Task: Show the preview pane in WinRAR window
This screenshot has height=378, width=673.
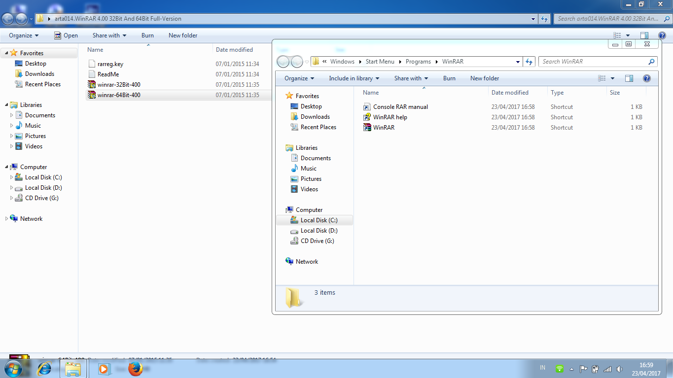Action: pos(629,78)
